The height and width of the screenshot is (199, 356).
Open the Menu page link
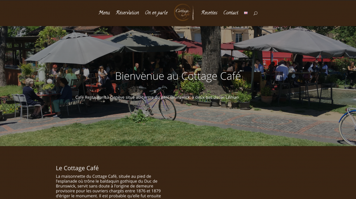[x=104, y=13]
